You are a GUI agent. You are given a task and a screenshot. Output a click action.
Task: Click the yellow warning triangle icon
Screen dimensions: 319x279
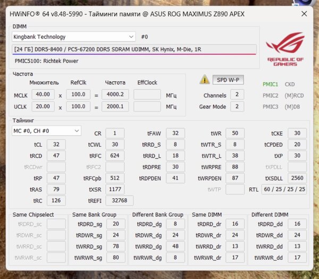tap(205, 80)
